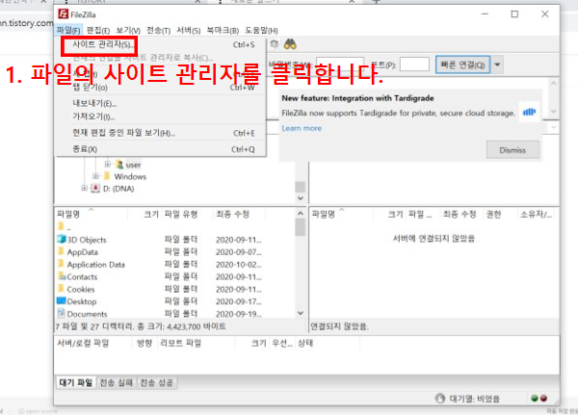Screen dimensions: 578x415
Task: Click the FileZilla logo in title bar
Action: (x=63, y=14)
